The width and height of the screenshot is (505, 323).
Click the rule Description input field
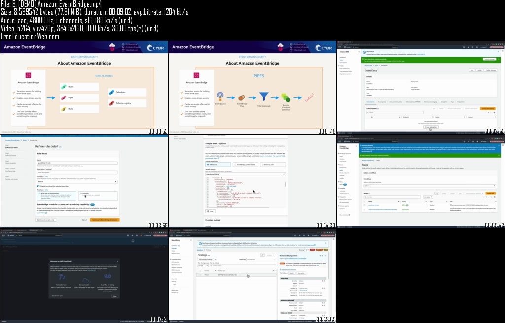pos(77,172)
